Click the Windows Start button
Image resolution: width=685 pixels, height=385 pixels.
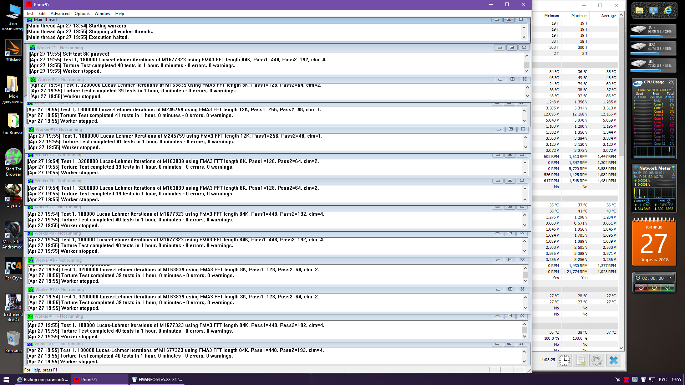pos(6,380)
